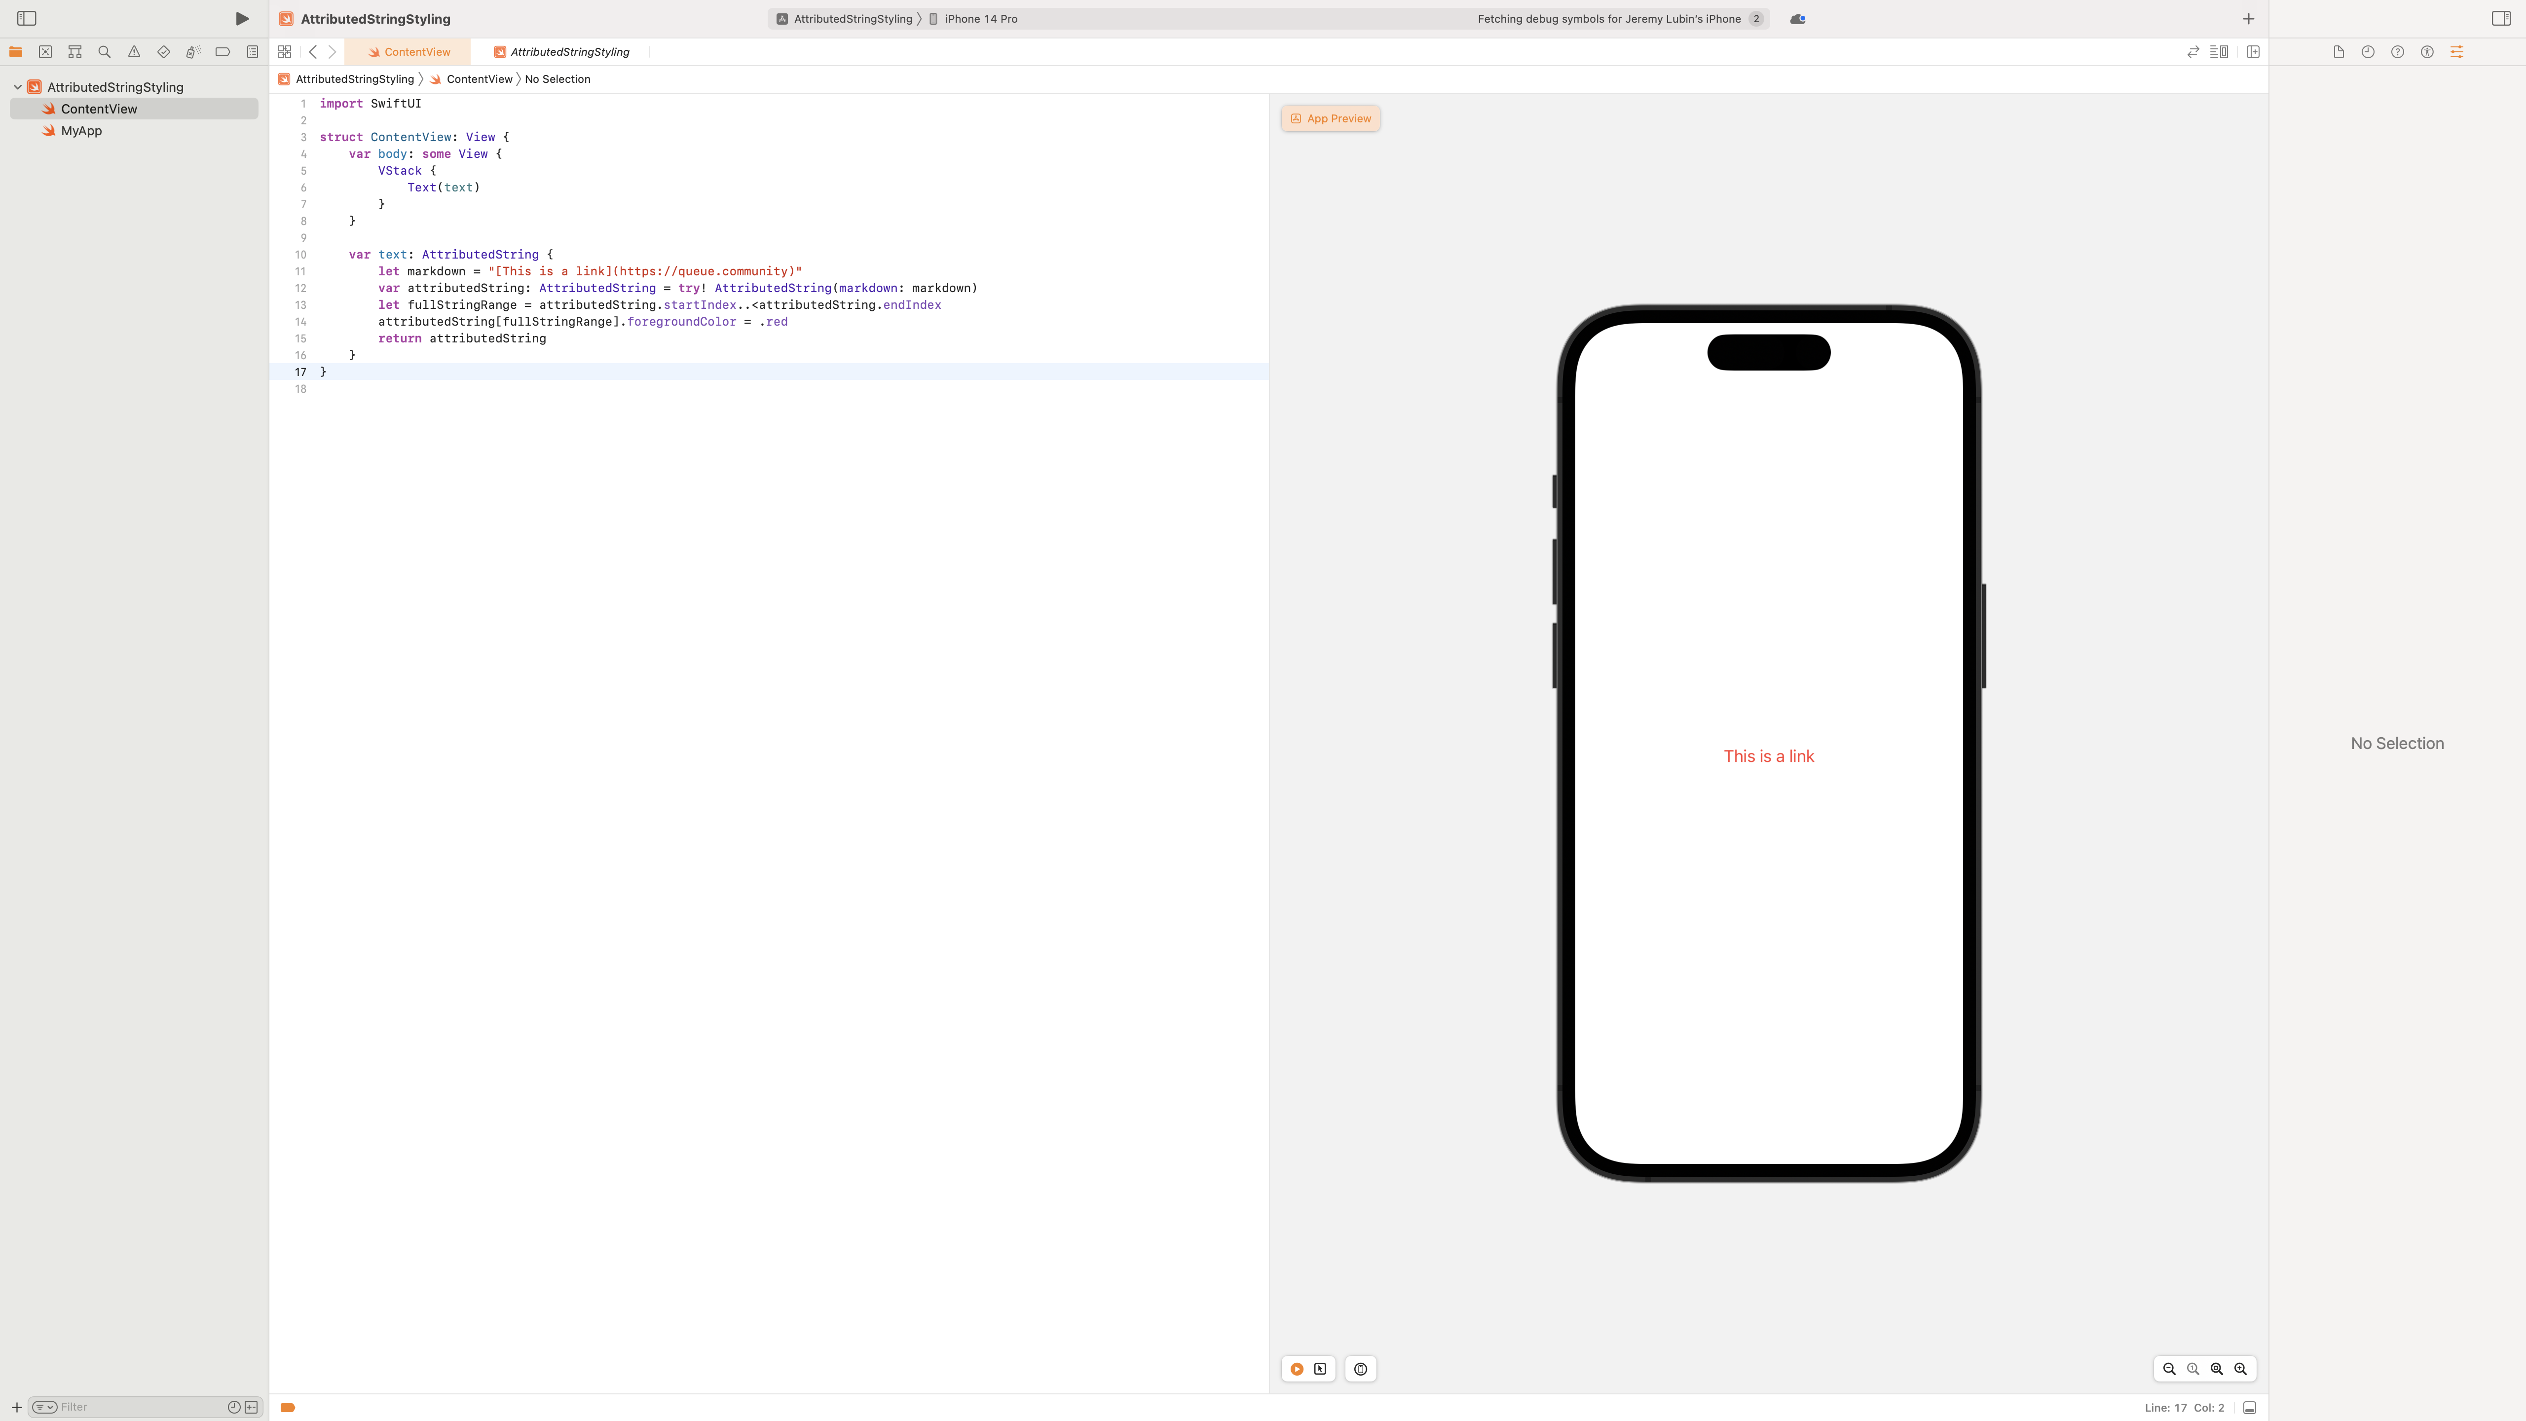
Task: Click the Run play button
Action: tap(241, 19)
